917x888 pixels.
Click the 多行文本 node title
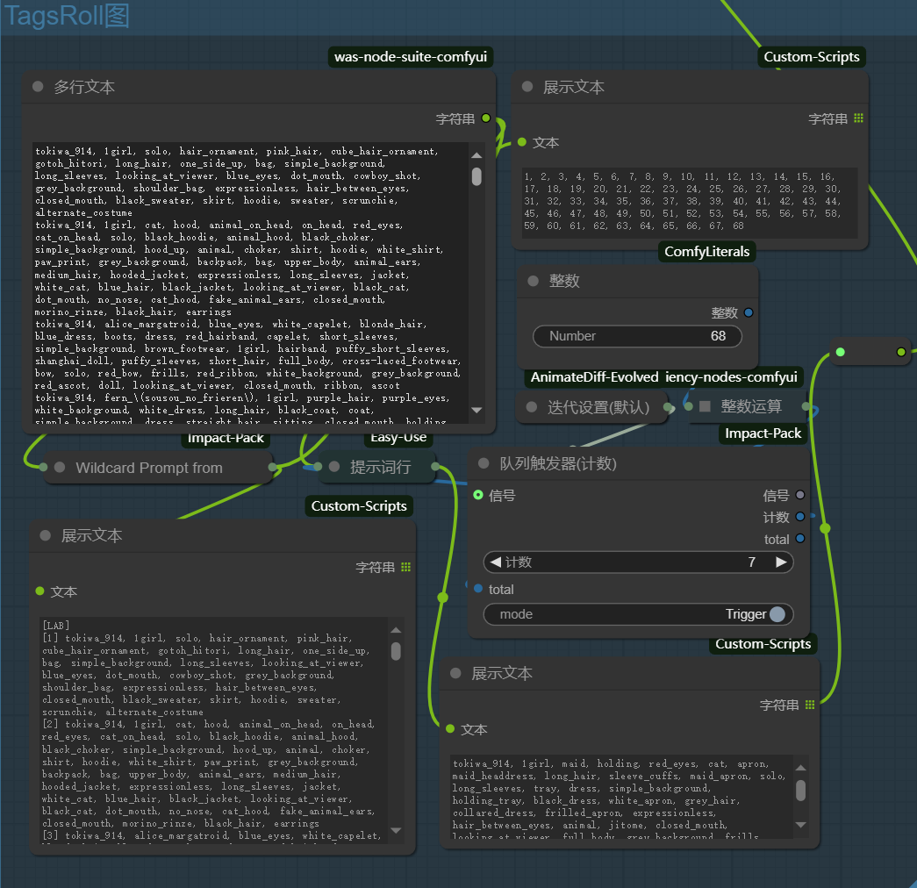(x=84, y=87)
